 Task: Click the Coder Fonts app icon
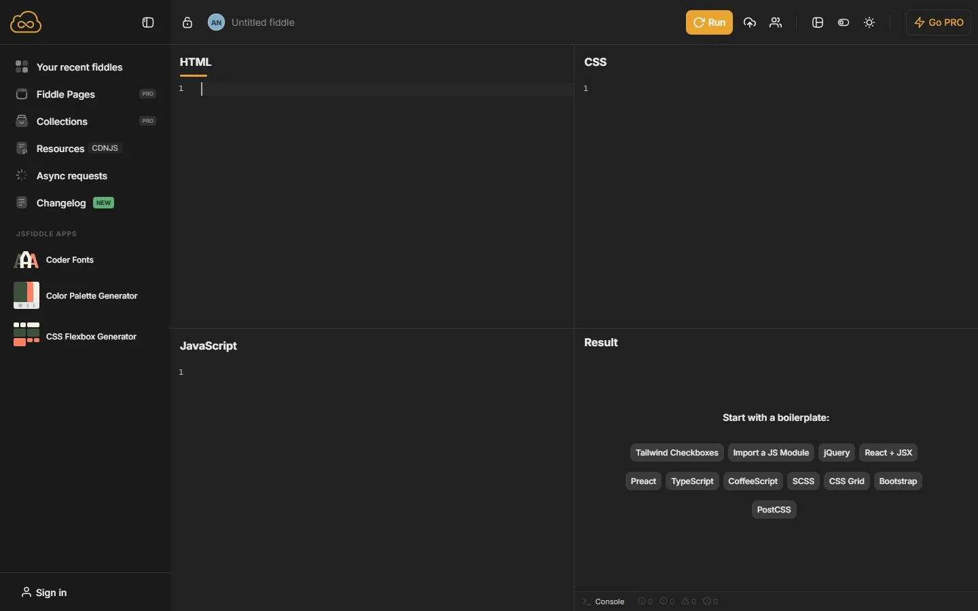[26, 260]
